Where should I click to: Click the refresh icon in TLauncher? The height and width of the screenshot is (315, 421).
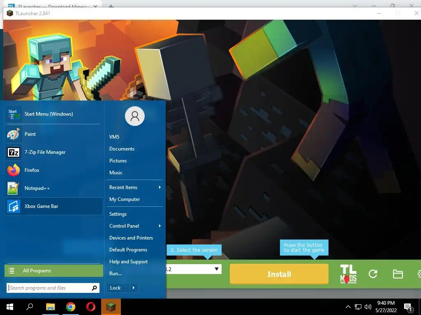[373, 274]
